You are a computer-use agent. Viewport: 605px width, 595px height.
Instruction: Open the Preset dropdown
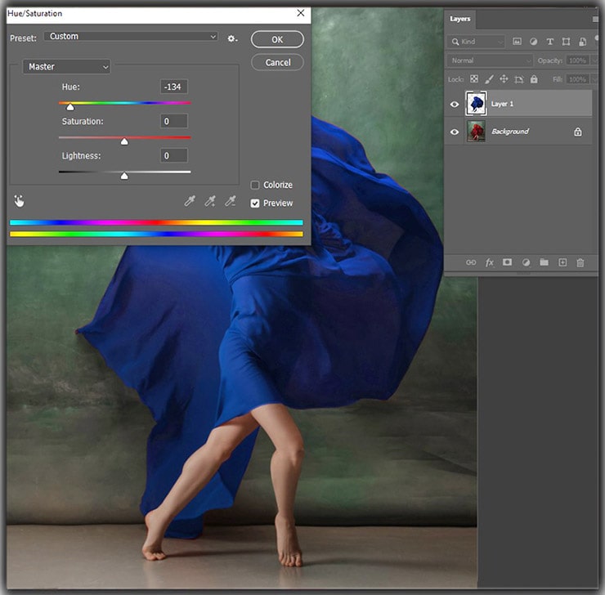(131, 36)
